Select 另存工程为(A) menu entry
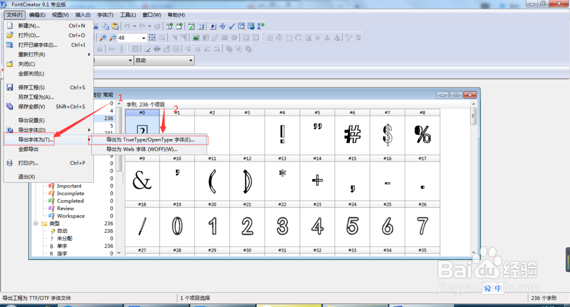The height and width of the screenshot is (307, 570). click(48, 97)
